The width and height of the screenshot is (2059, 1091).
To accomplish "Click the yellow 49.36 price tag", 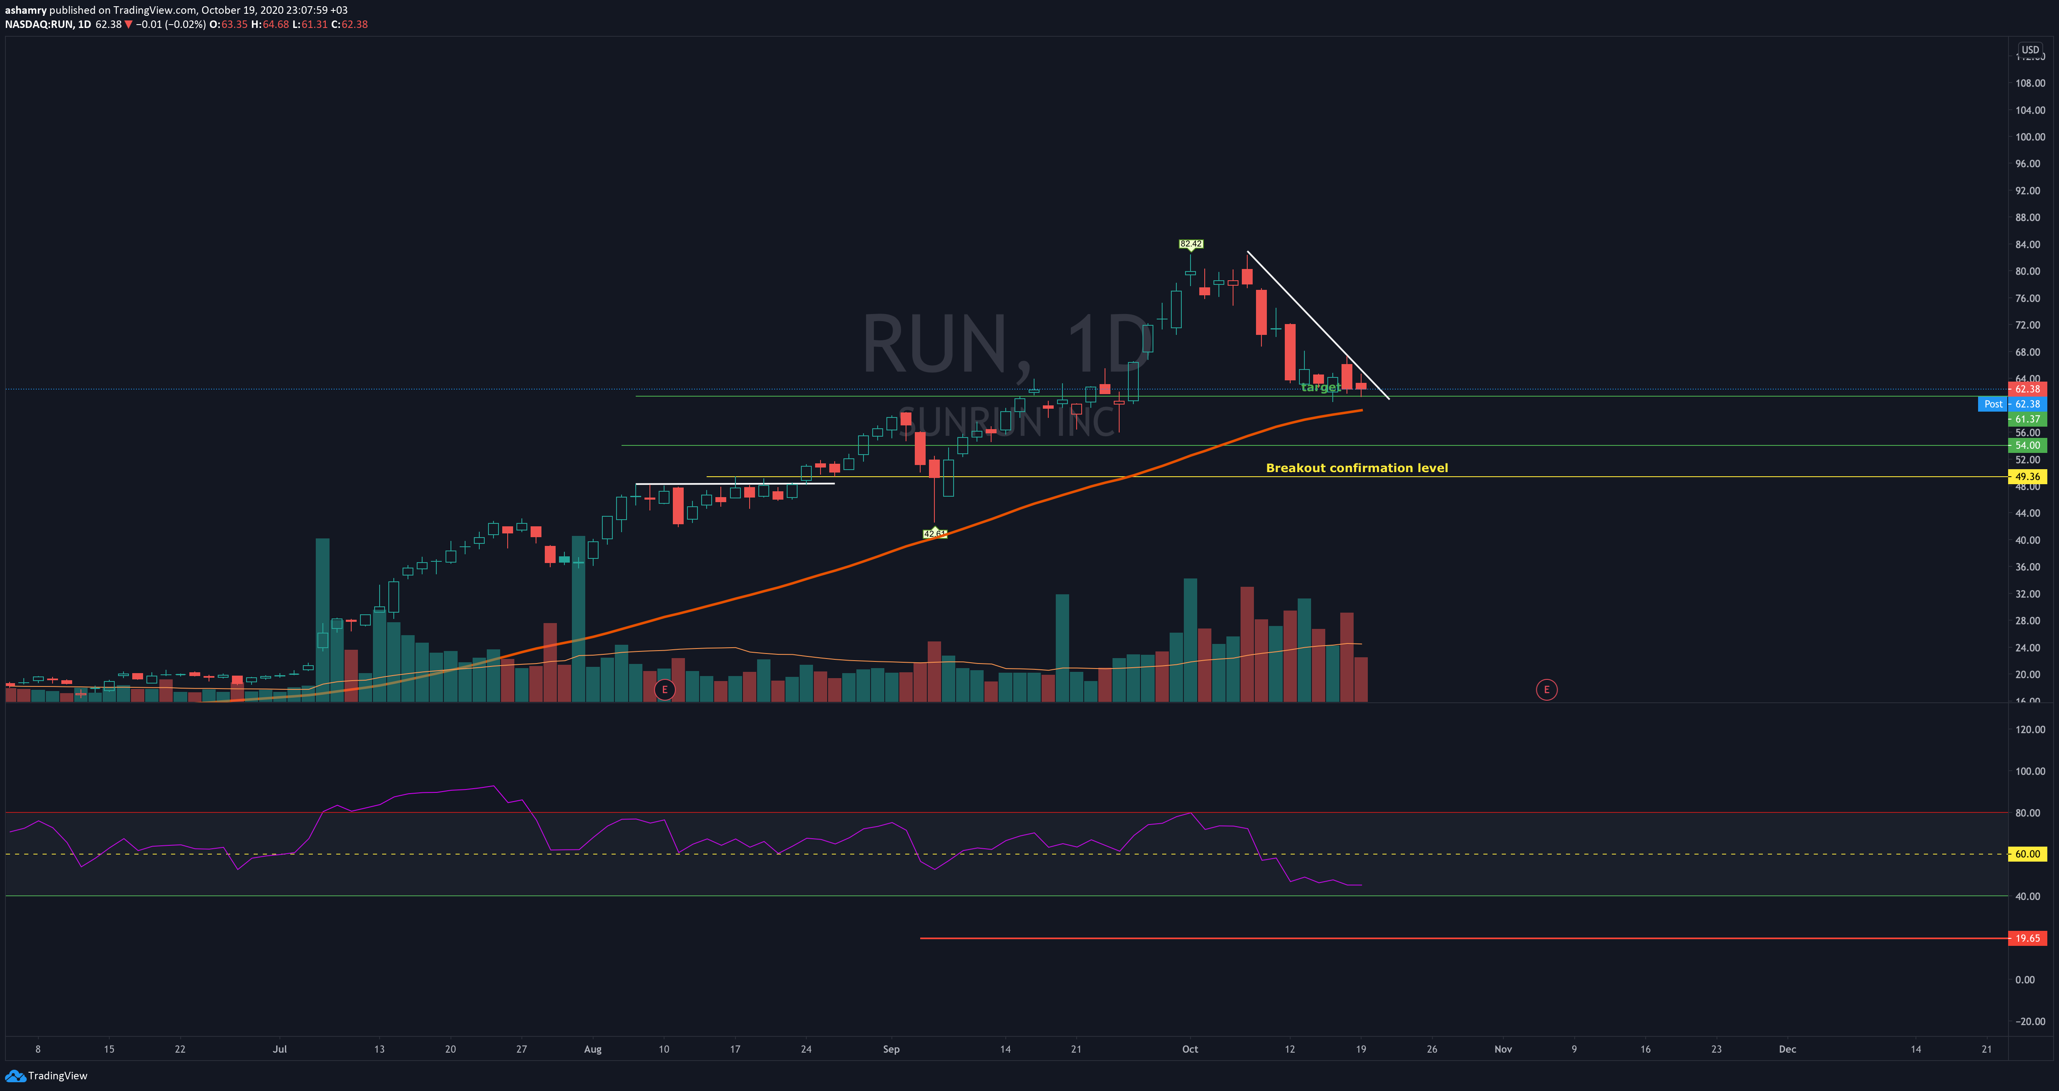I will pos(2027,476).
